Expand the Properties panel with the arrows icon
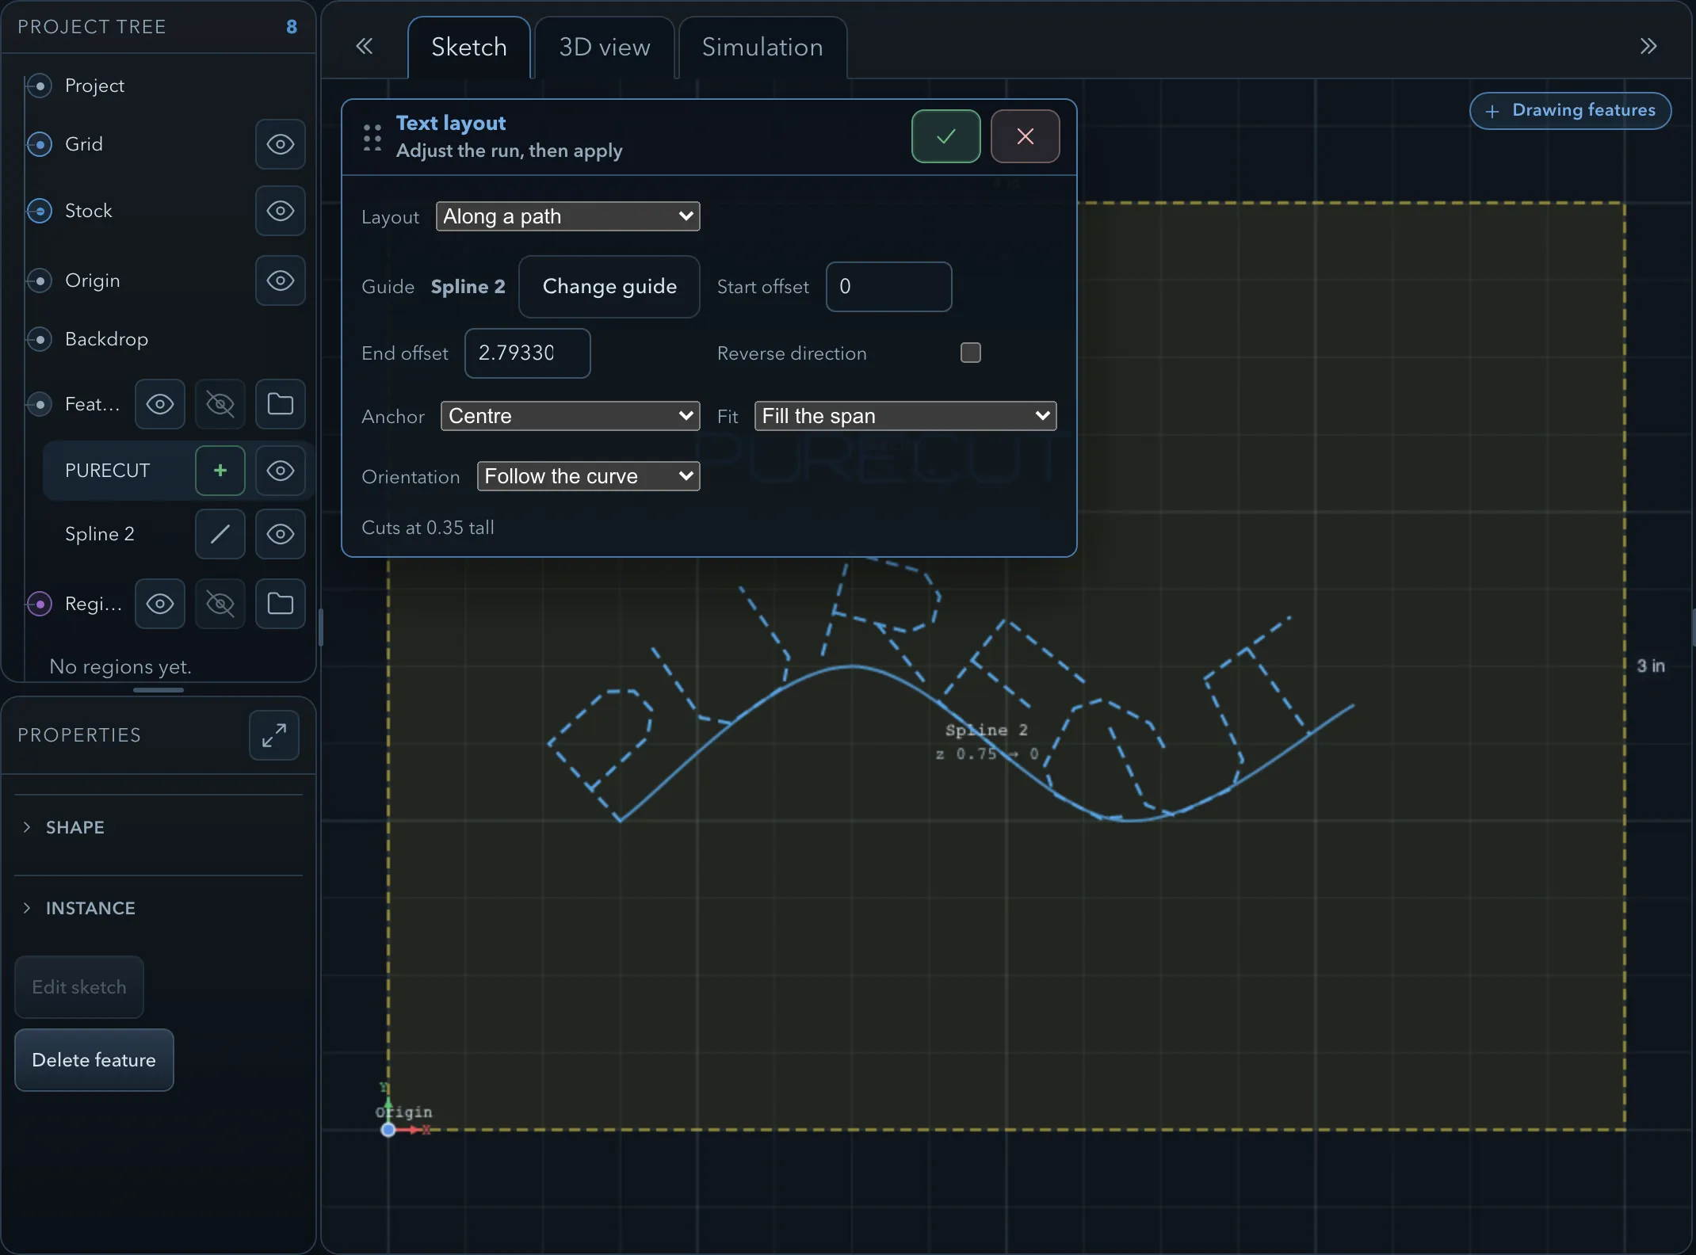Screen dimensions: 1696x1255 coord(274,735)
